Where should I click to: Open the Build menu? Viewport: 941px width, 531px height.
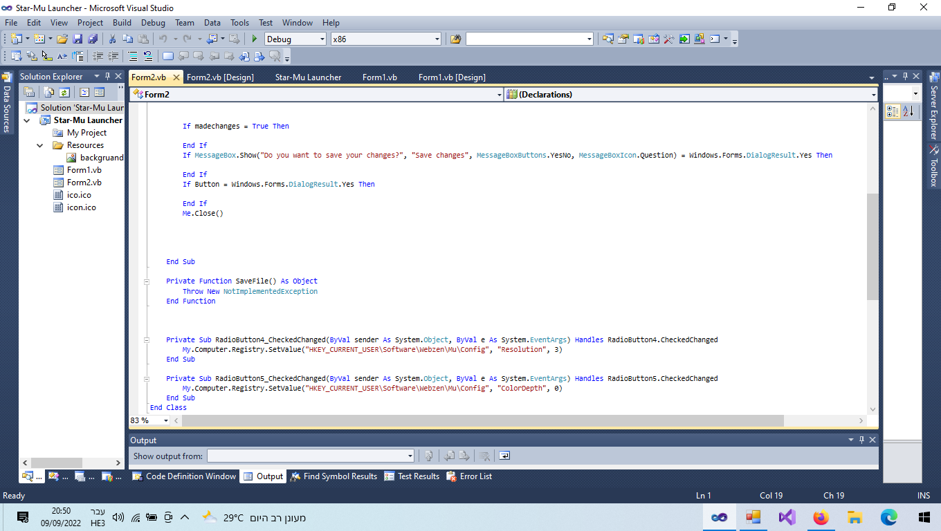pyautogui.click(x=122, y=23)
